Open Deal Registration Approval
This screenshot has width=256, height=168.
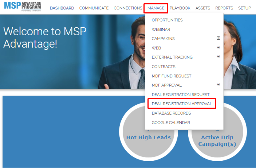[182, 104]
